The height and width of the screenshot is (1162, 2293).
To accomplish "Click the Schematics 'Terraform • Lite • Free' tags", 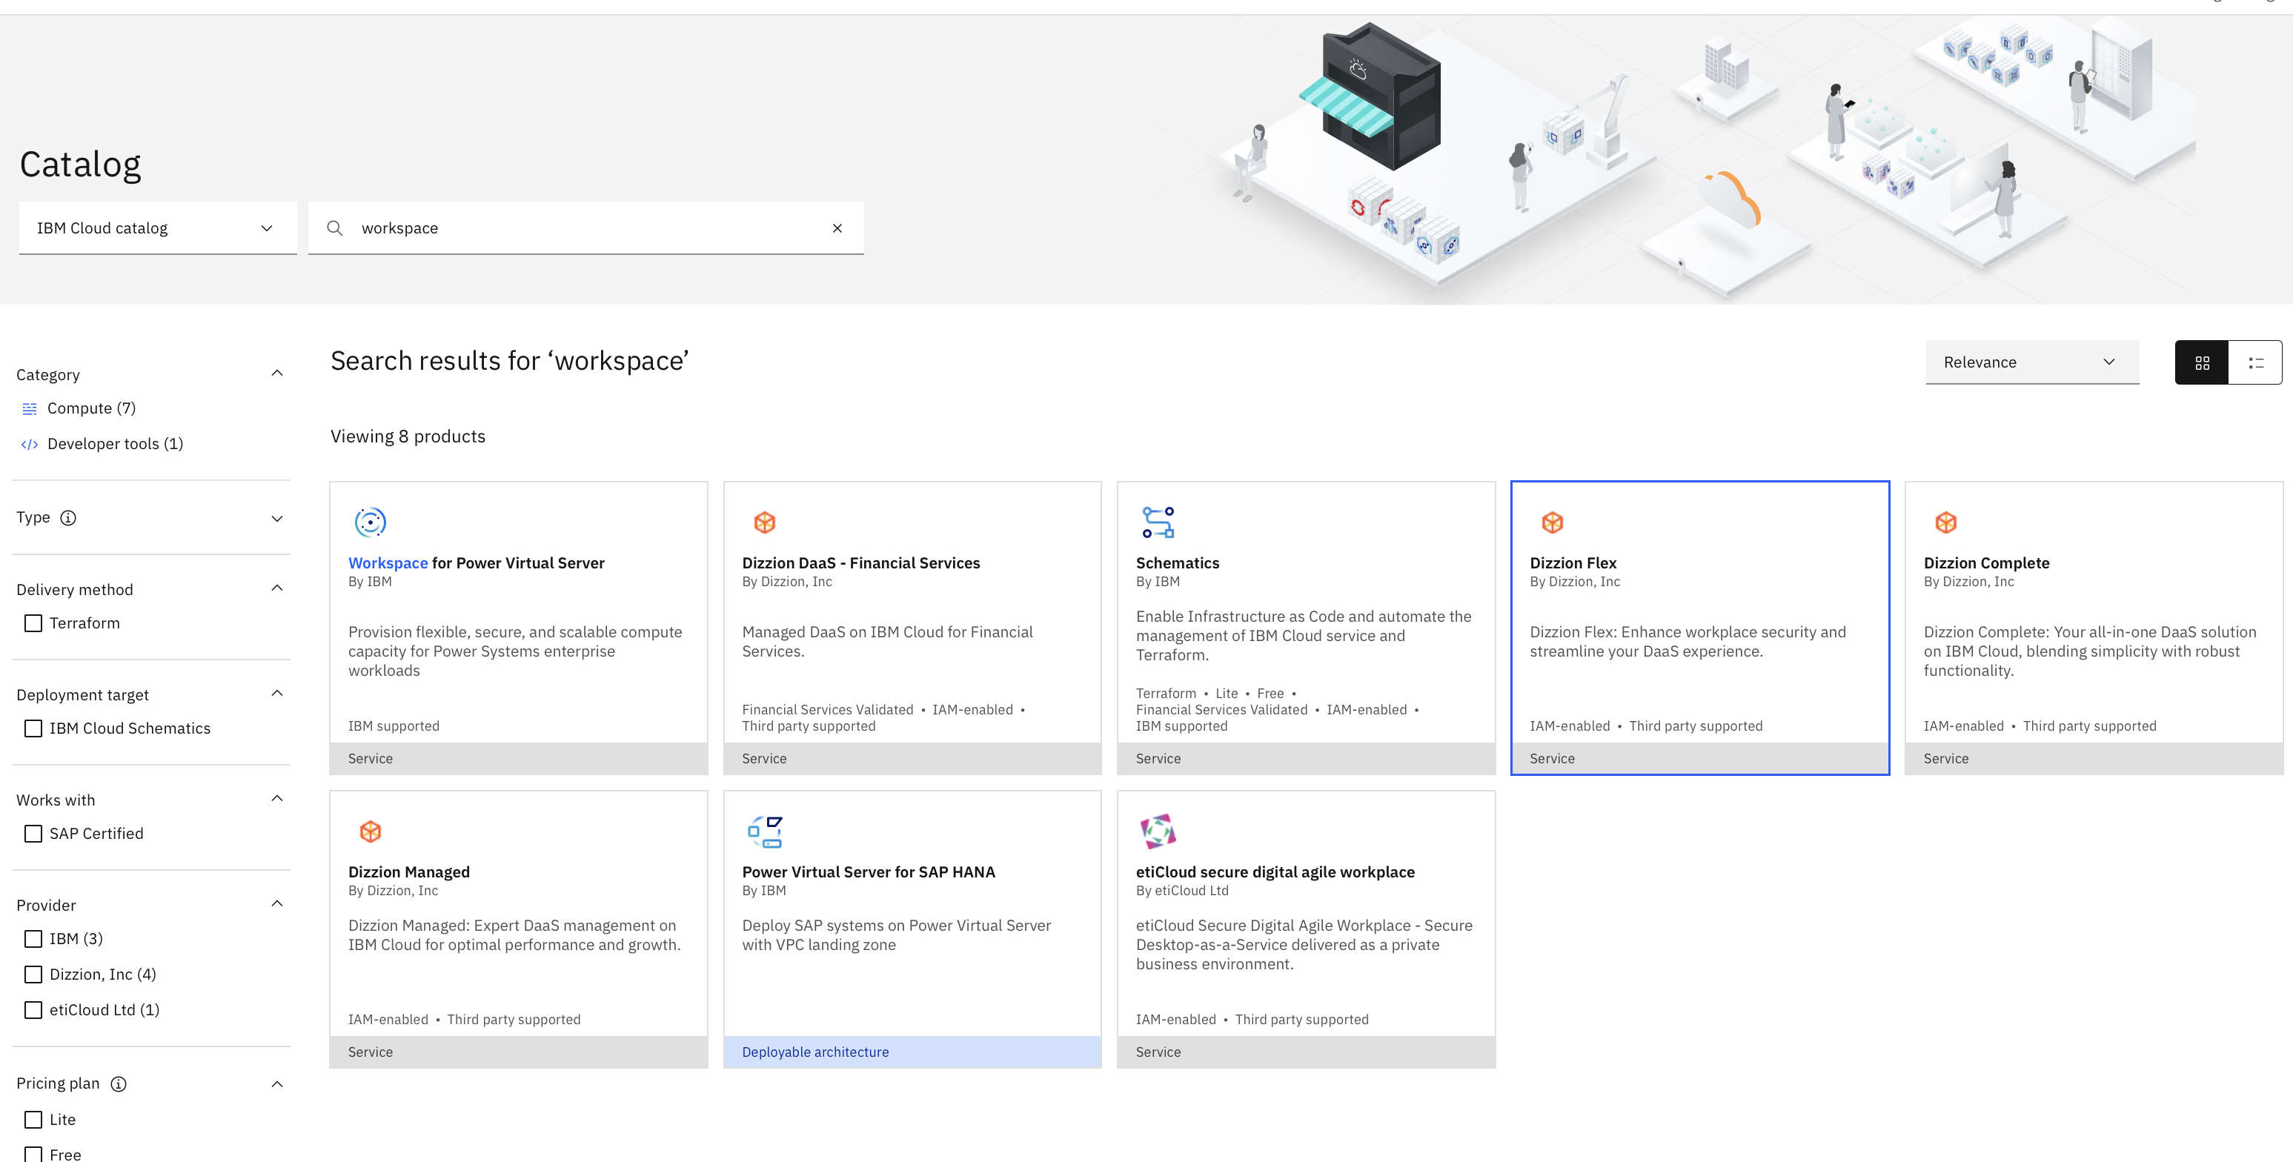I will point(1216,693).
